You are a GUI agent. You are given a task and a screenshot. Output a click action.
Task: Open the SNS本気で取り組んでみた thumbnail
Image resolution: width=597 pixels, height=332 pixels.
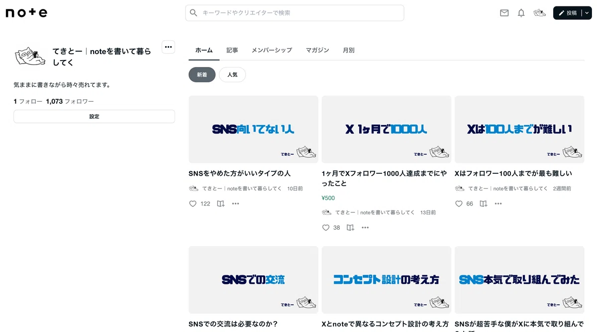pos(519,280)
